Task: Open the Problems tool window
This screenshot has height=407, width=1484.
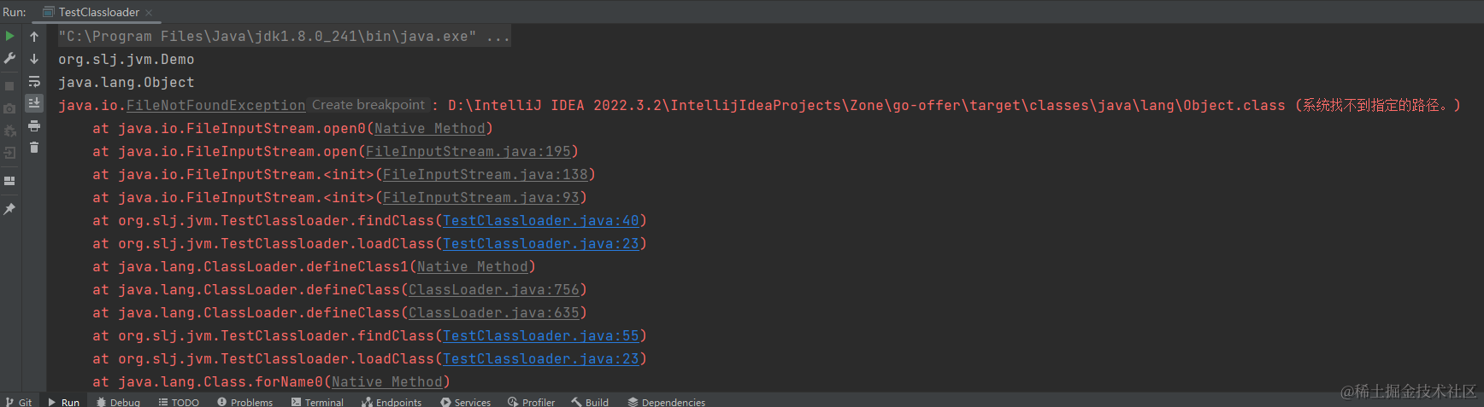Action: tap(245, 402)
